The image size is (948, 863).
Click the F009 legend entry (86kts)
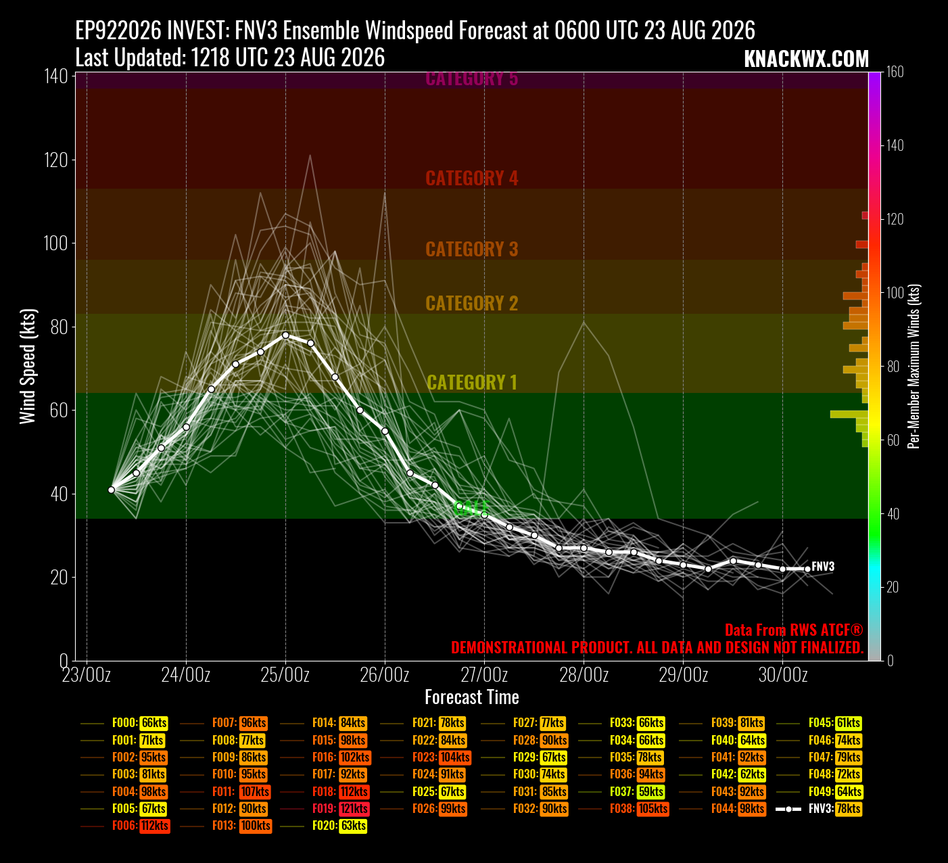click(224, 757)
